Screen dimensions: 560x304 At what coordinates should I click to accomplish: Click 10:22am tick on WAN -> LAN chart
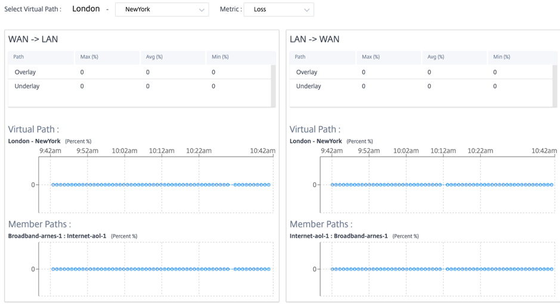point(199,151)
